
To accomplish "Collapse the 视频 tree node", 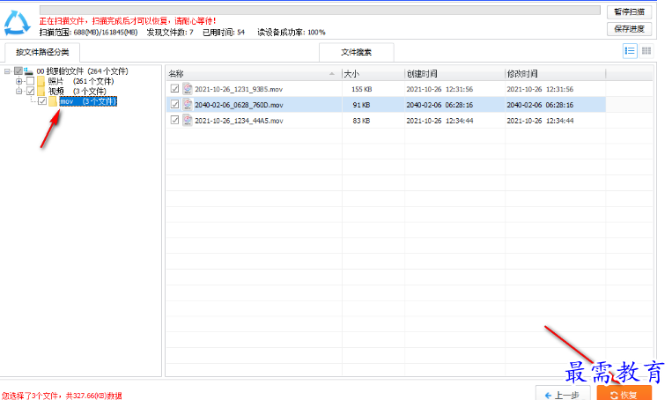I will [x=19, y=91].
